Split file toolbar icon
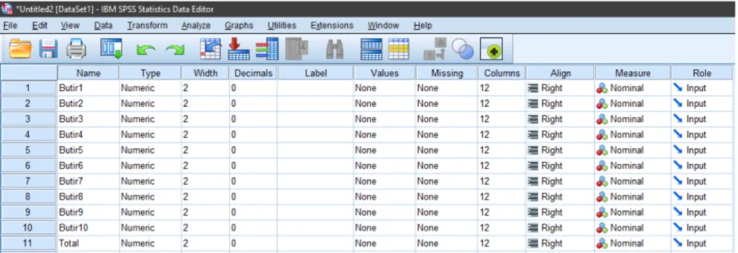738x253 pixels. click(435, 49)
